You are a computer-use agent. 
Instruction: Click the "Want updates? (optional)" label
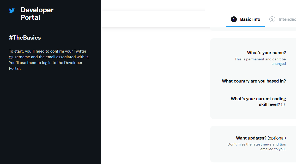(x=261, y=138)
